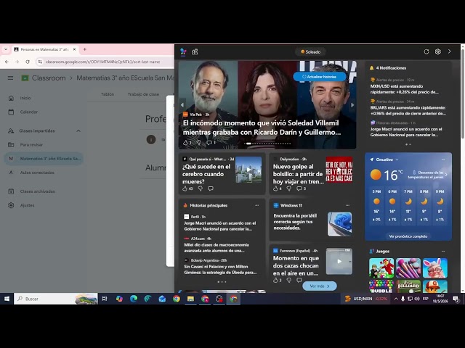
Task: Play the Euronews fighter jets video
Action: pos(339,261)
